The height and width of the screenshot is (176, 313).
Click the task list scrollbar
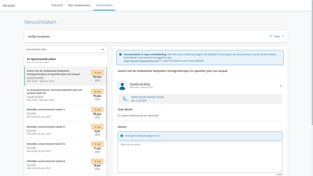107,103
